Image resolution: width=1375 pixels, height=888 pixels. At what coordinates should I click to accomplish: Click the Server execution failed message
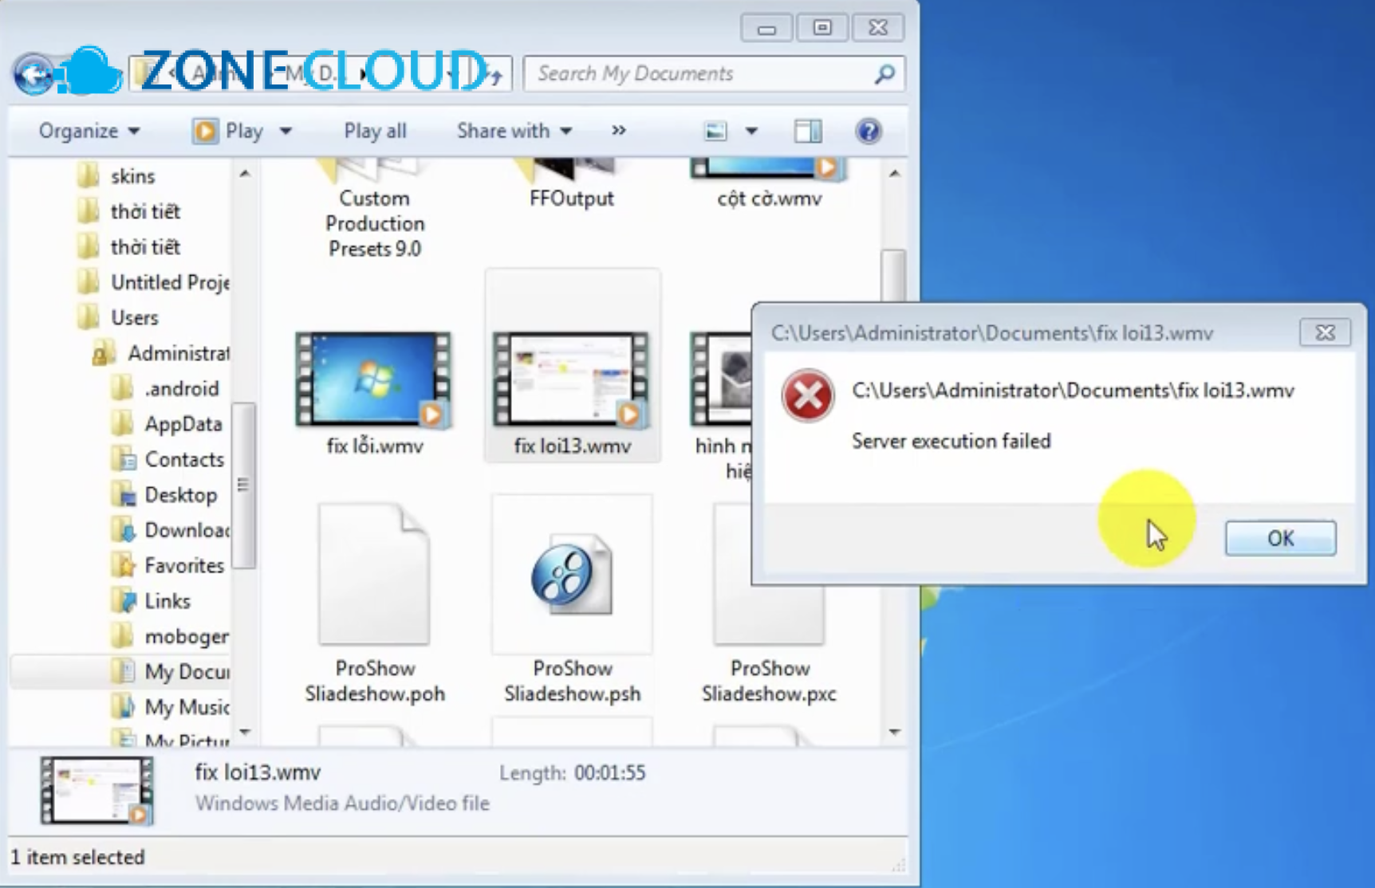pos(951,441)
